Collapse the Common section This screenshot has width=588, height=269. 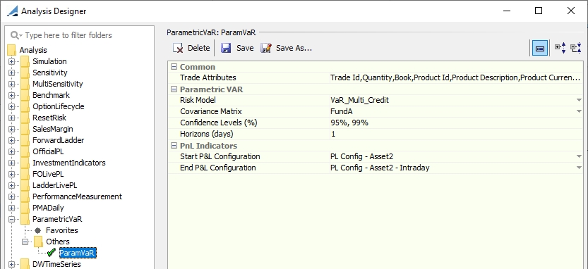174,67
